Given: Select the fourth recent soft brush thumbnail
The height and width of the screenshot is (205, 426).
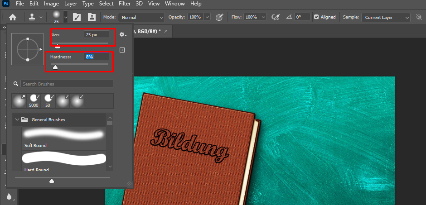Looking at the screenshot, I should (x=63, y=100).
